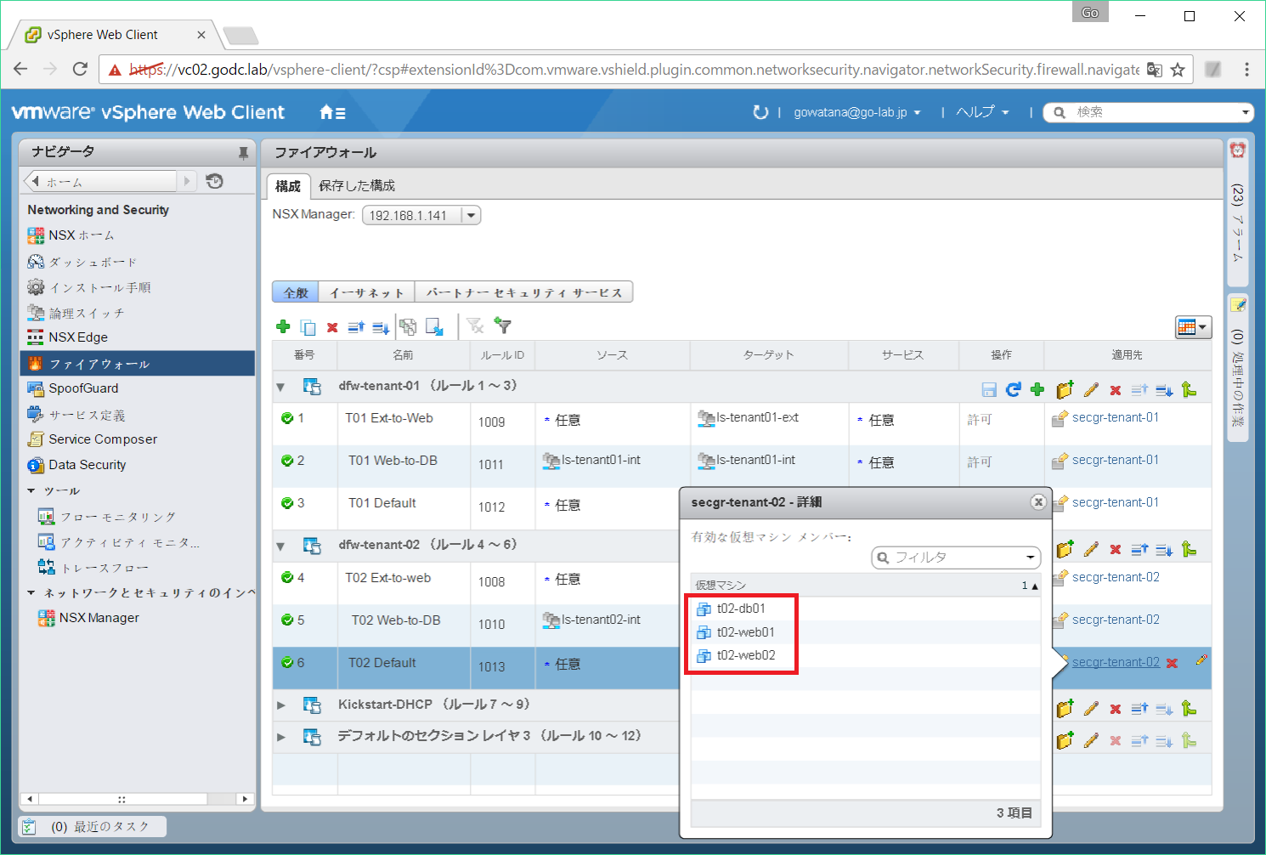Expand the default section Layer 3
The image size is (1266, 855).
point(281,737)
